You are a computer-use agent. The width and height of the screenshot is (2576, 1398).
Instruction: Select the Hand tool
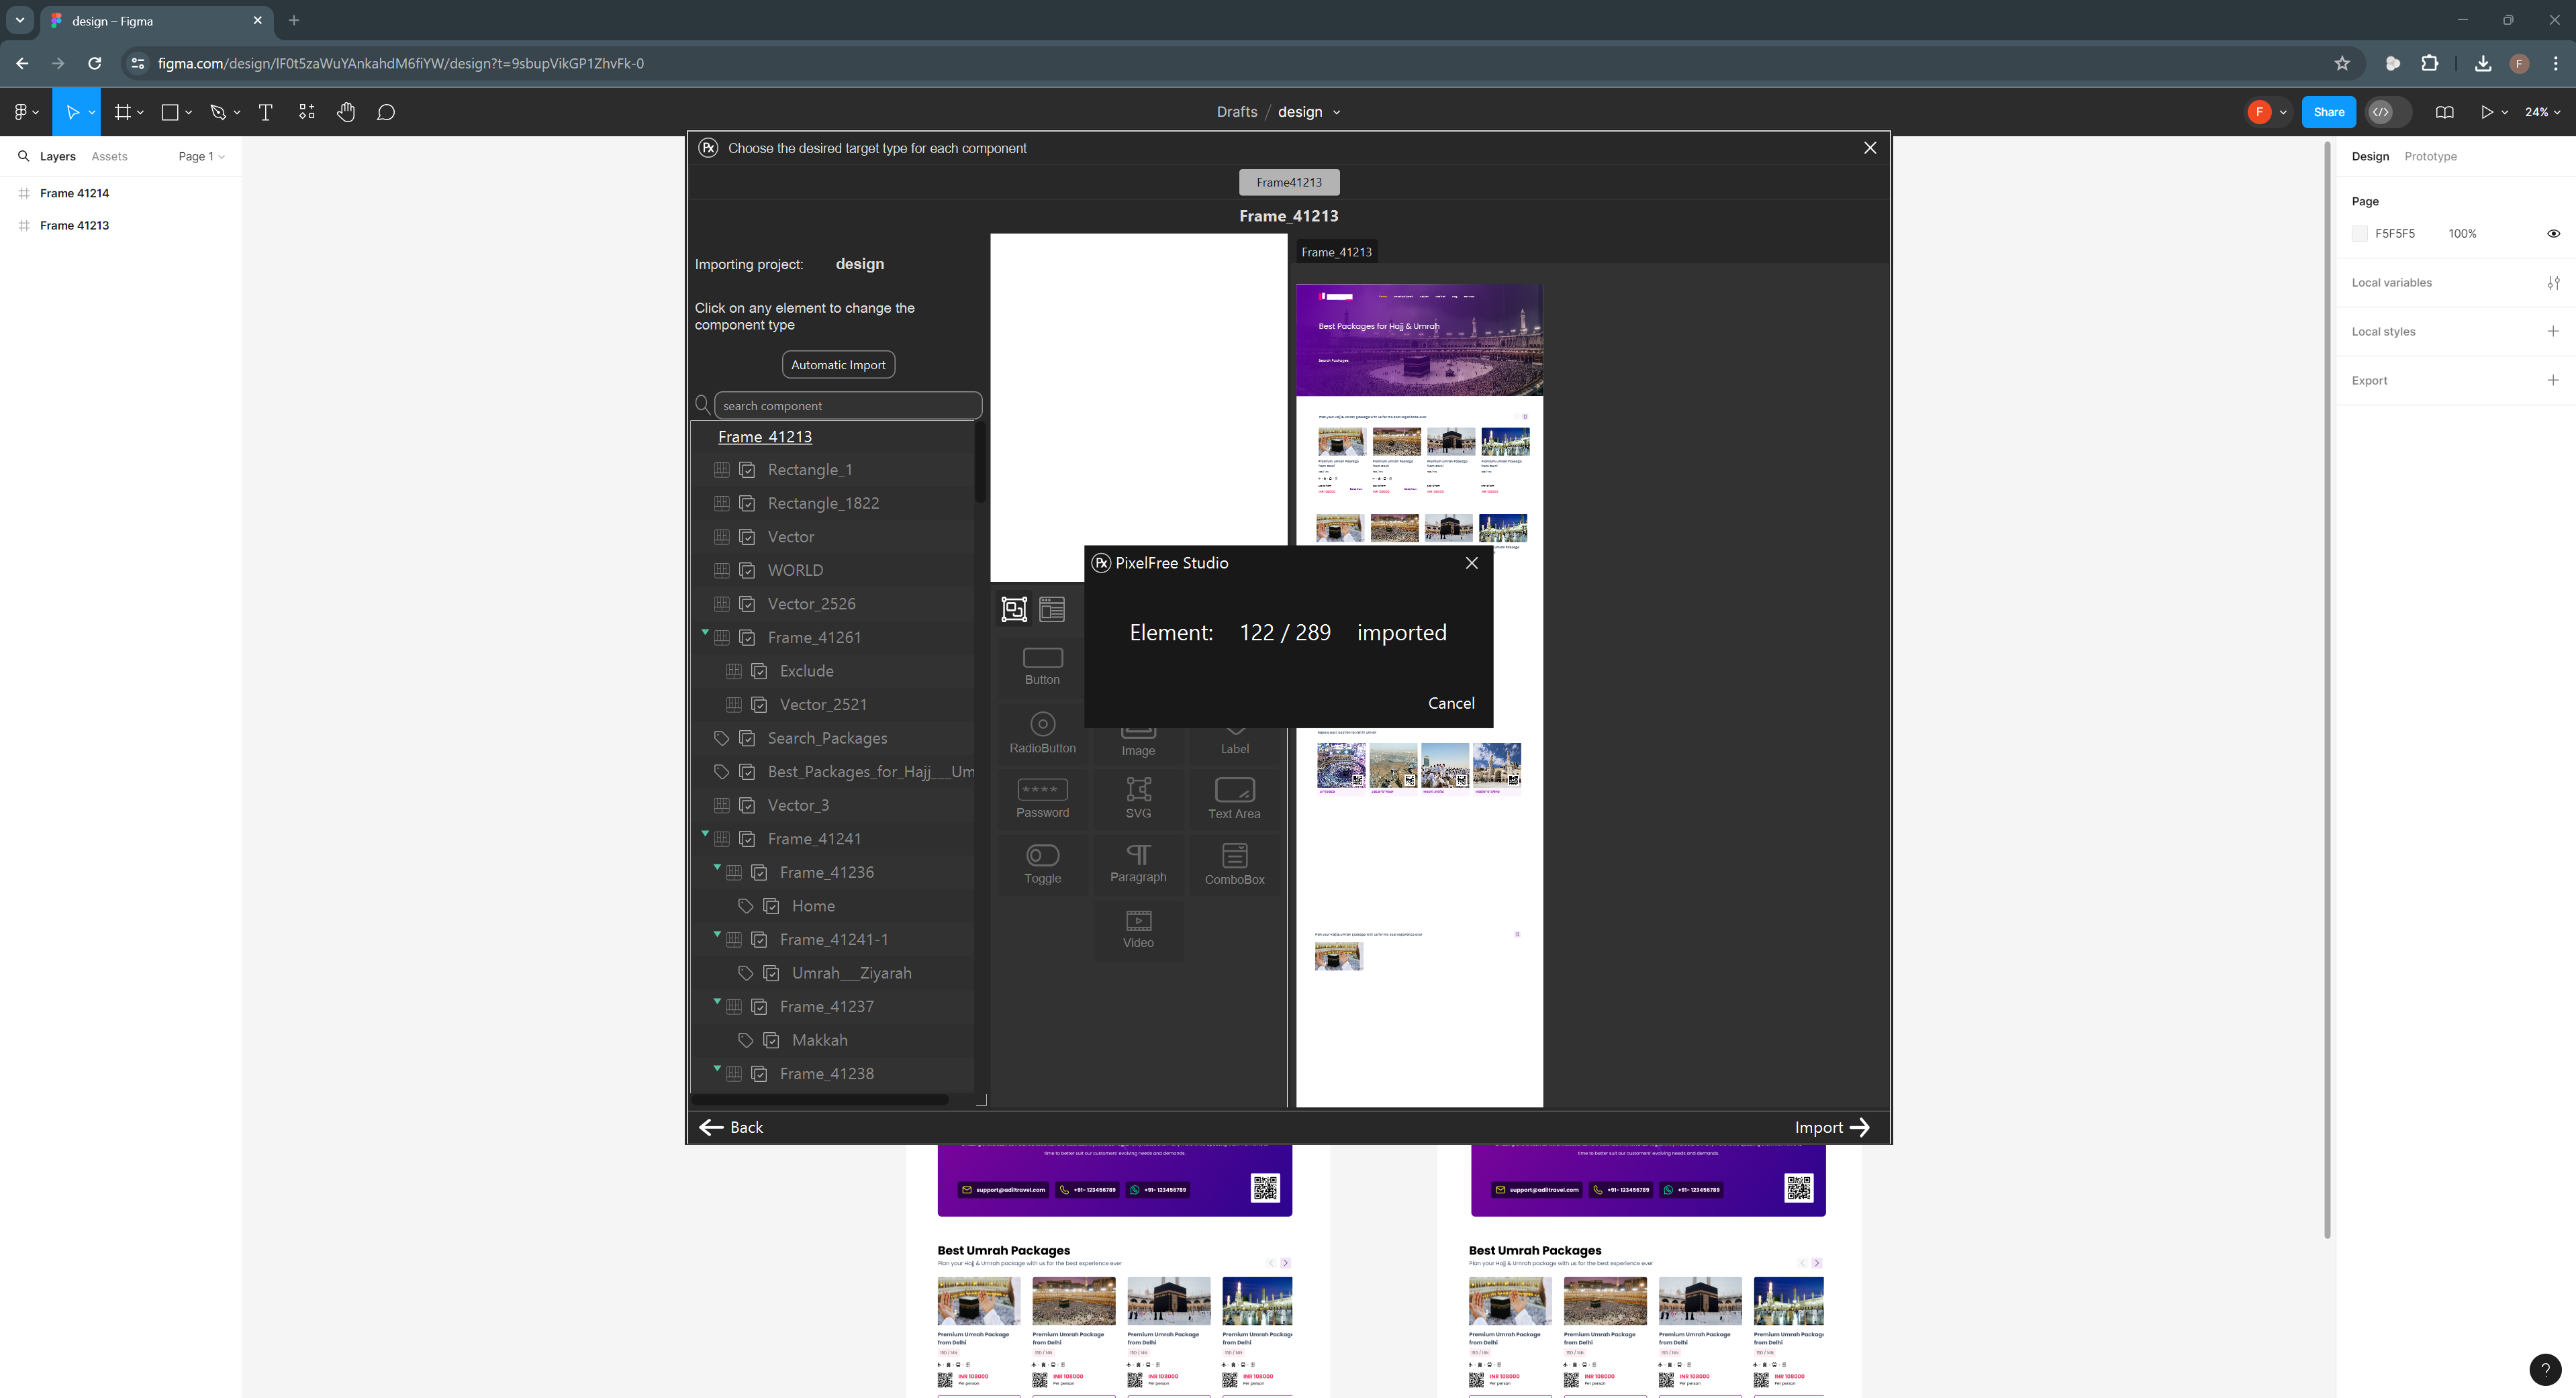tap(346, 112)
